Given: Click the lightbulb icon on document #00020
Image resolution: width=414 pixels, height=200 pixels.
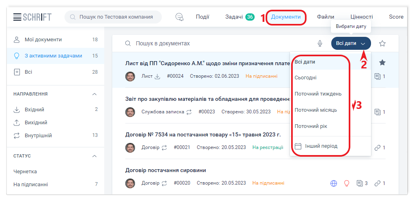Looking at the screenshot, I should point(346,183).
